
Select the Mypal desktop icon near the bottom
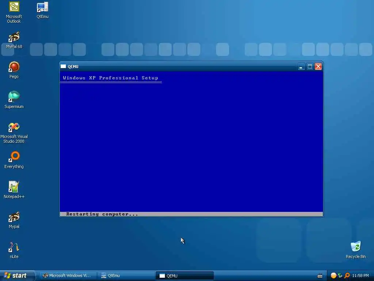click(x=14, y=220)
